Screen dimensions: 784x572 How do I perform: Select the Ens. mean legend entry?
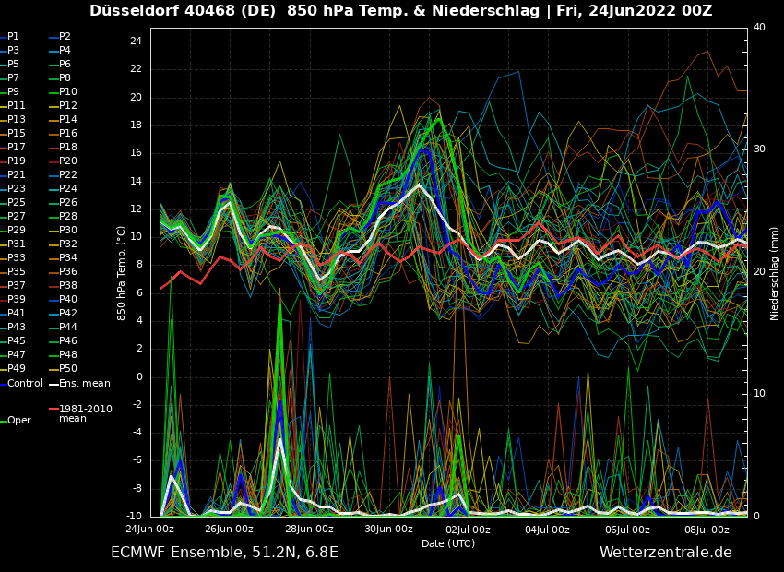pyautogui.click(x=84, y=383)
